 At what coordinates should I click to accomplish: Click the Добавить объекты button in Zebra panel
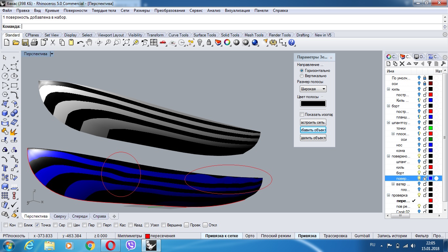[x=313, y=130]
